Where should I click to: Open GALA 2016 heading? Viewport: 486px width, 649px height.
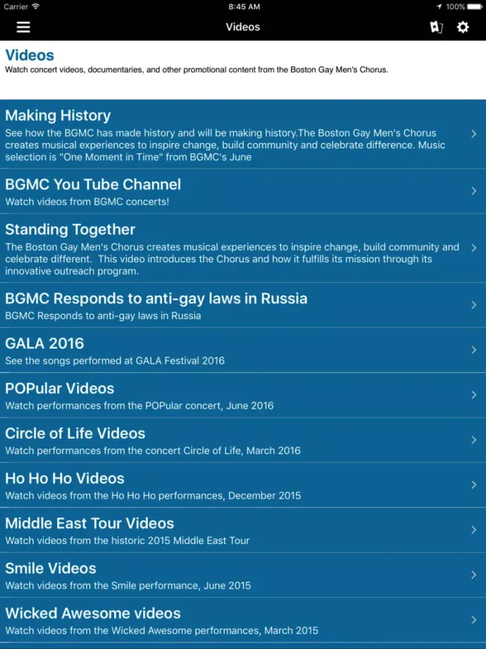pos(45,343)
